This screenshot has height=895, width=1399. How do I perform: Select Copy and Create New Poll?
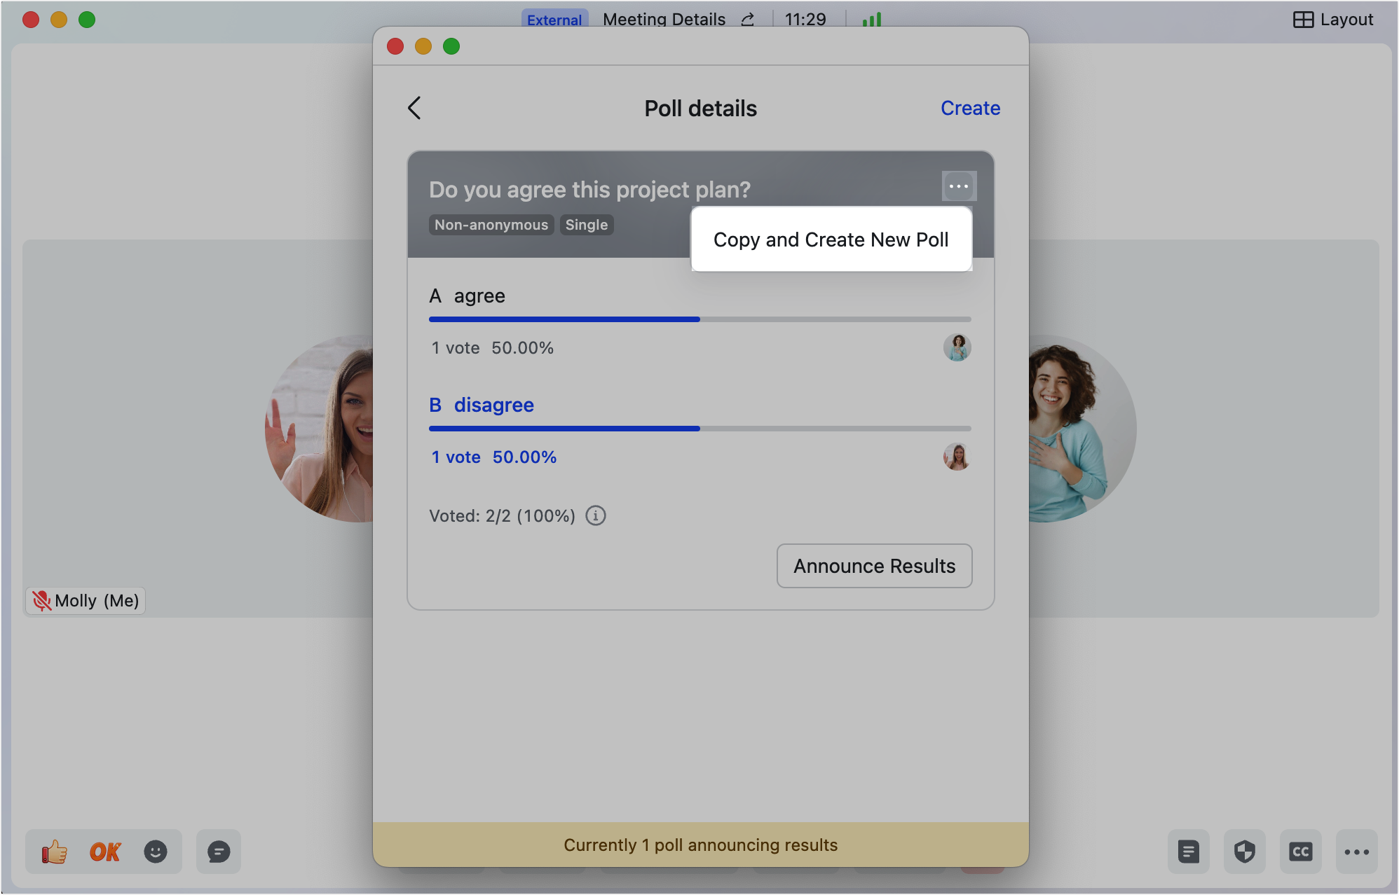[x=831, y=240]
